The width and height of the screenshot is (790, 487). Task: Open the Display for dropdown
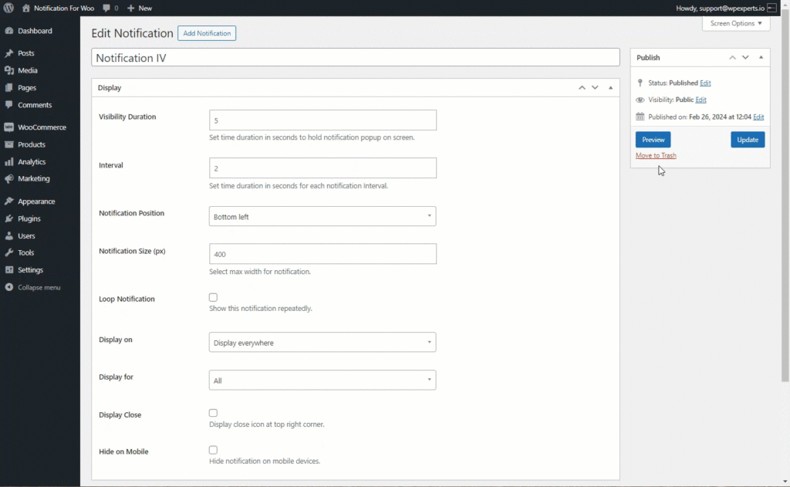coord(322,380)
